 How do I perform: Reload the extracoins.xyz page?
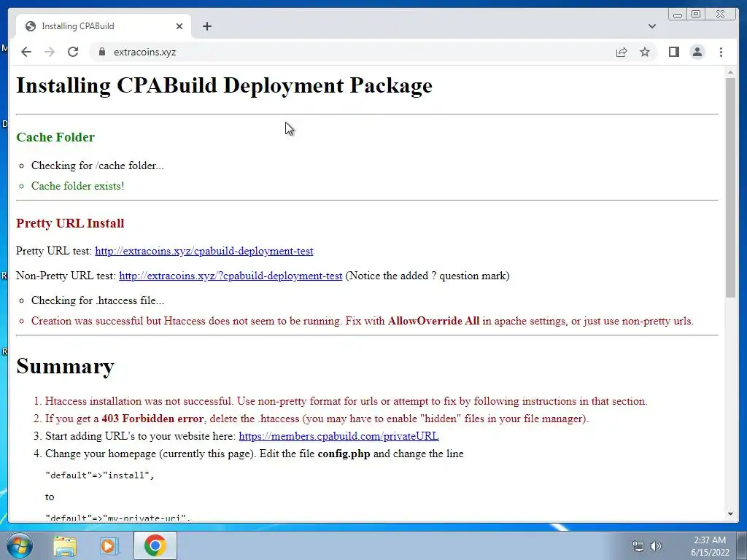coord(73,52)
